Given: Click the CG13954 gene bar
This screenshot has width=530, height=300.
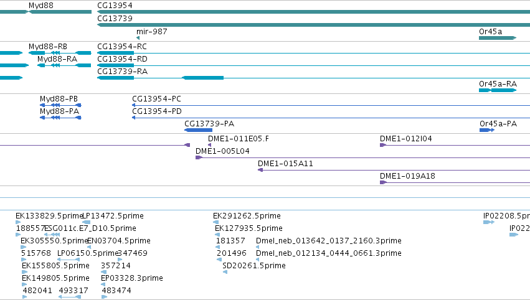Looking at the screenshot, I should [x=313, y=12].
